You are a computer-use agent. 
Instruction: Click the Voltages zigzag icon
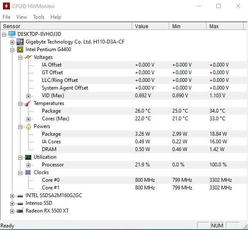click(x=28, y=57)
